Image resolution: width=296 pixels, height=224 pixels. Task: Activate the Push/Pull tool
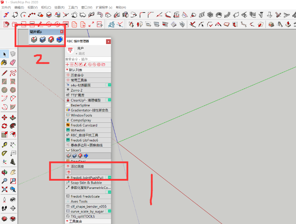point(13,118)
